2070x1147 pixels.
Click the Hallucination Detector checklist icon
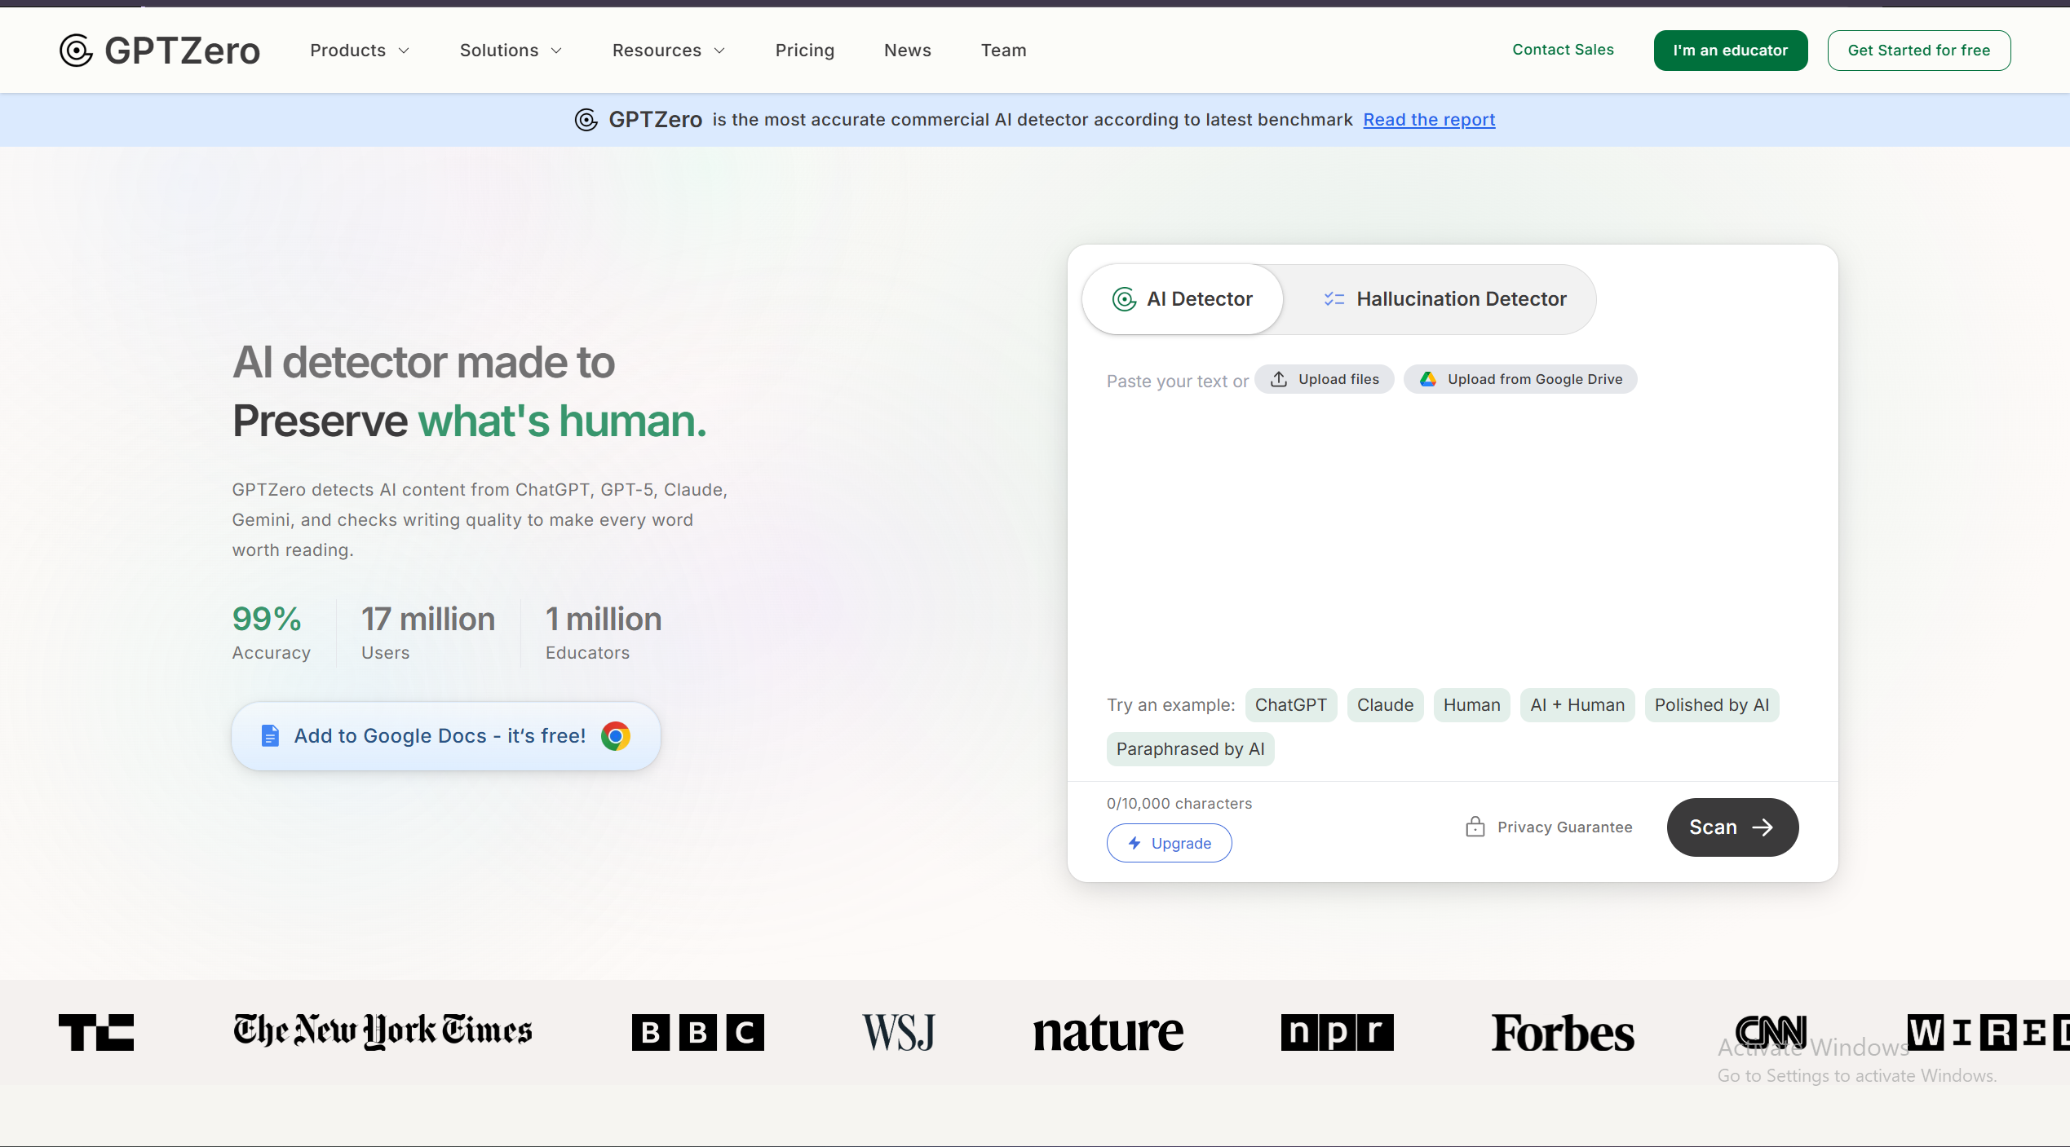pos(1334,299)
